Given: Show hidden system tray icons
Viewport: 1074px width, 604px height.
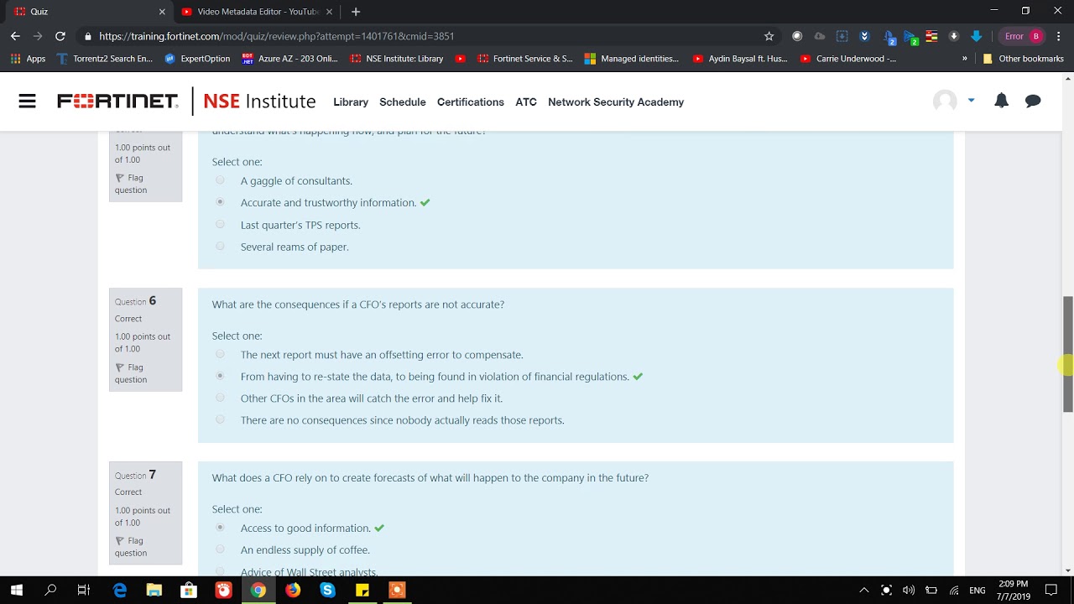Looking at the screenshot, I should [x=863, y=590].
